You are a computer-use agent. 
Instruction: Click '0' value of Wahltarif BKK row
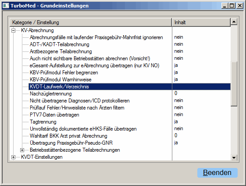click(x=176, y=135)
